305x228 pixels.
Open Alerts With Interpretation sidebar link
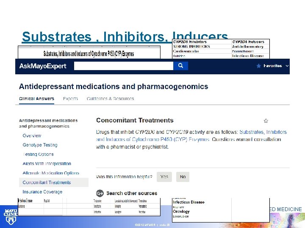(47, 163)
